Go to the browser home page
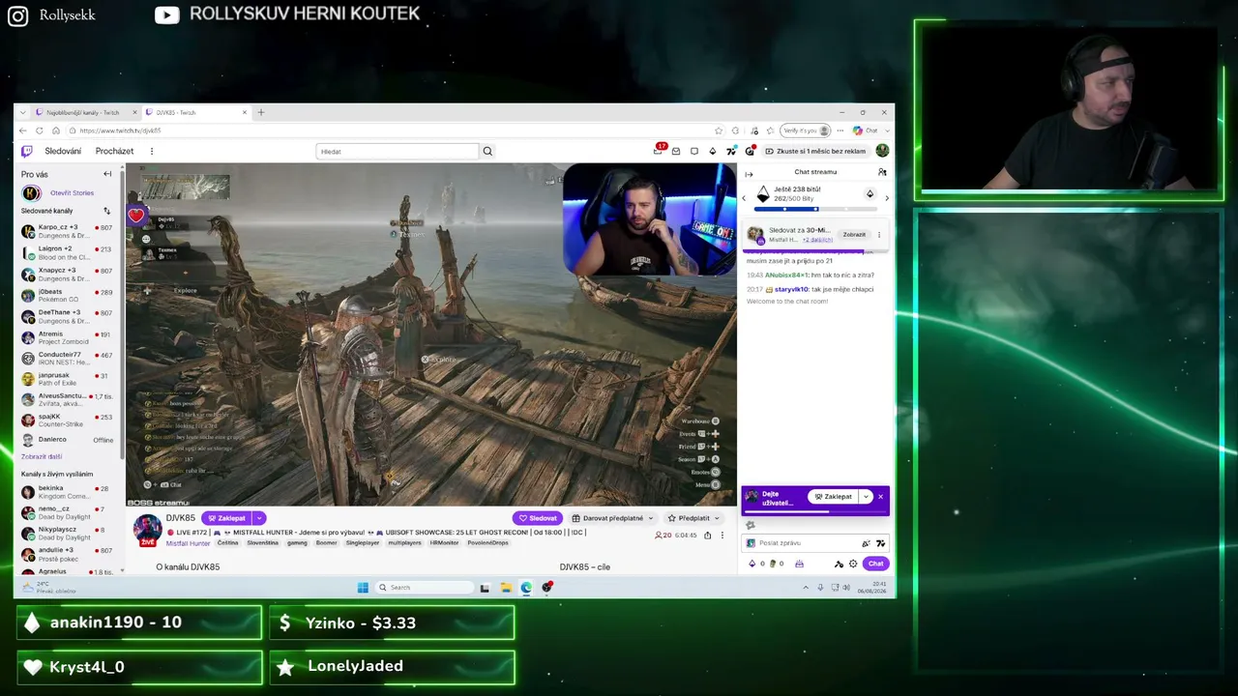This screenshot has height=696, width=1238. tap(56, 130)
